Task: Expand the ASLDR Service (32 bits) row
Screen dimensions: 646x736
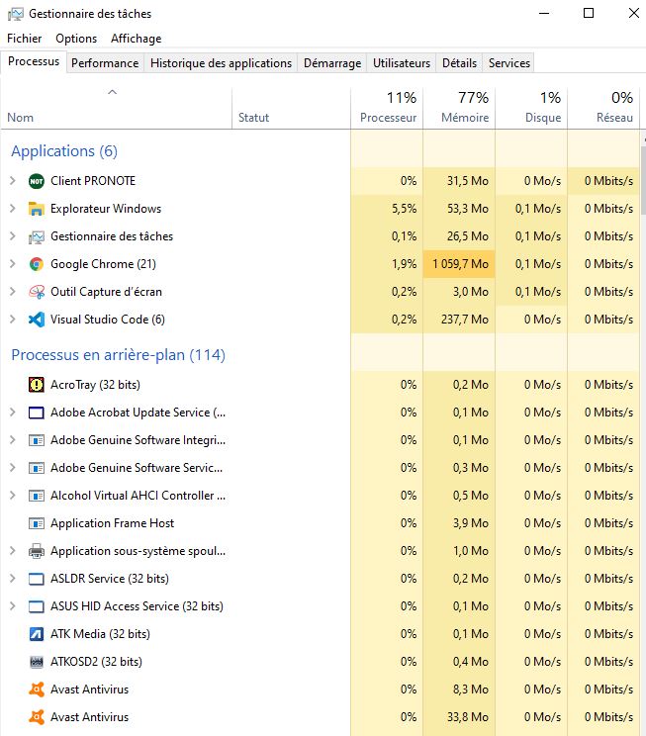Action: click(13, 579)
